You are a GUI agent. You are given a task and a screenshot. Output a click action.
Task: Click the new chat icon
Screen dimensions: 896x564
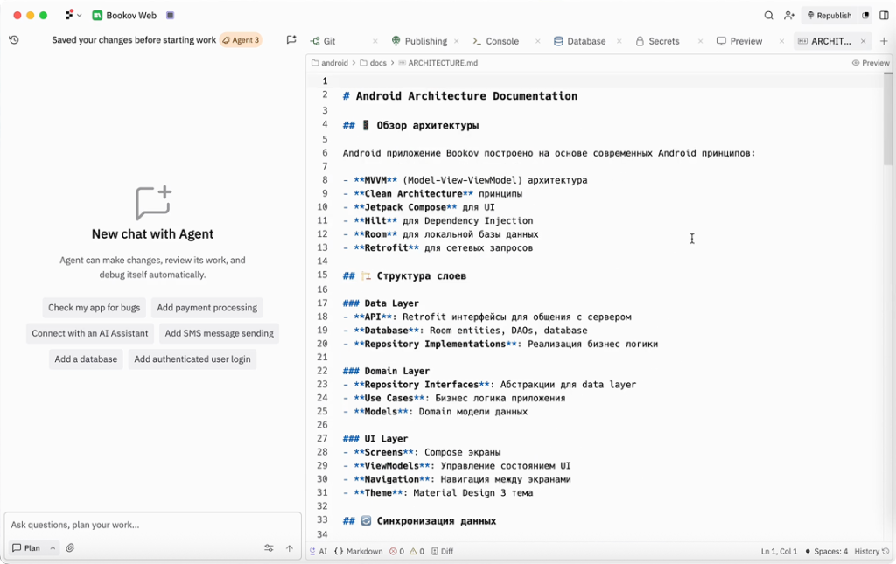(x=291, y=40)
